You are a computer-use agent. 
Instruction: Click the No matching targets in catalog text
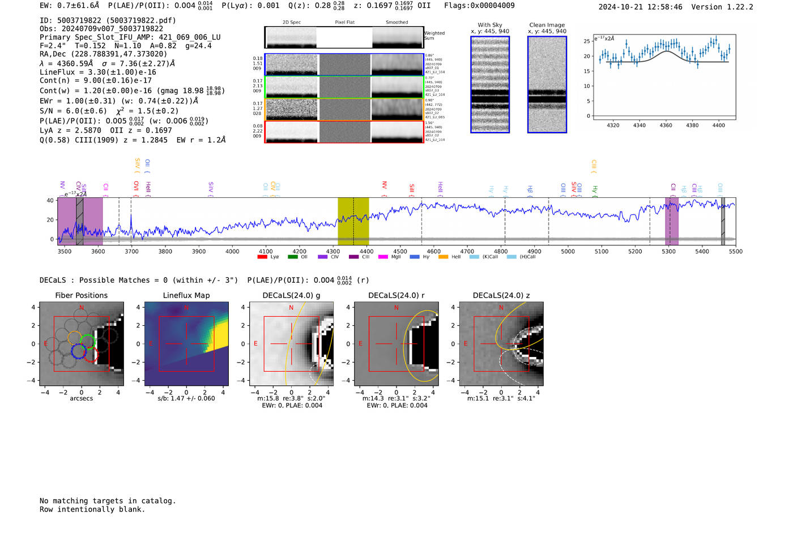pyautogui.click(x=108, y=501)
